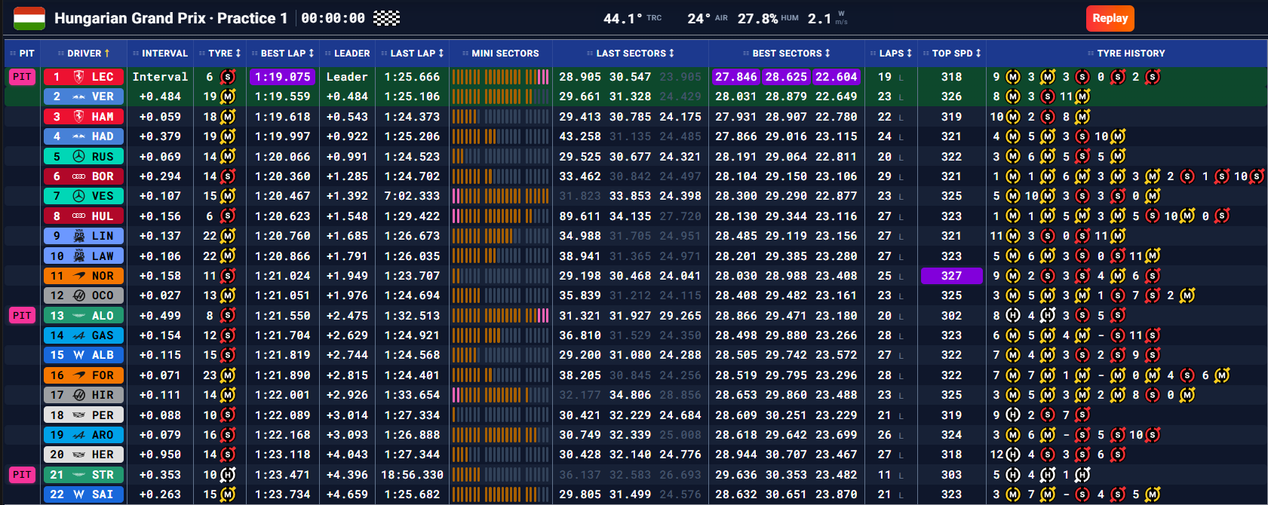Click the Williams logo on ALB
Screen dimensions: 1268x505
(x=78, y=355)
